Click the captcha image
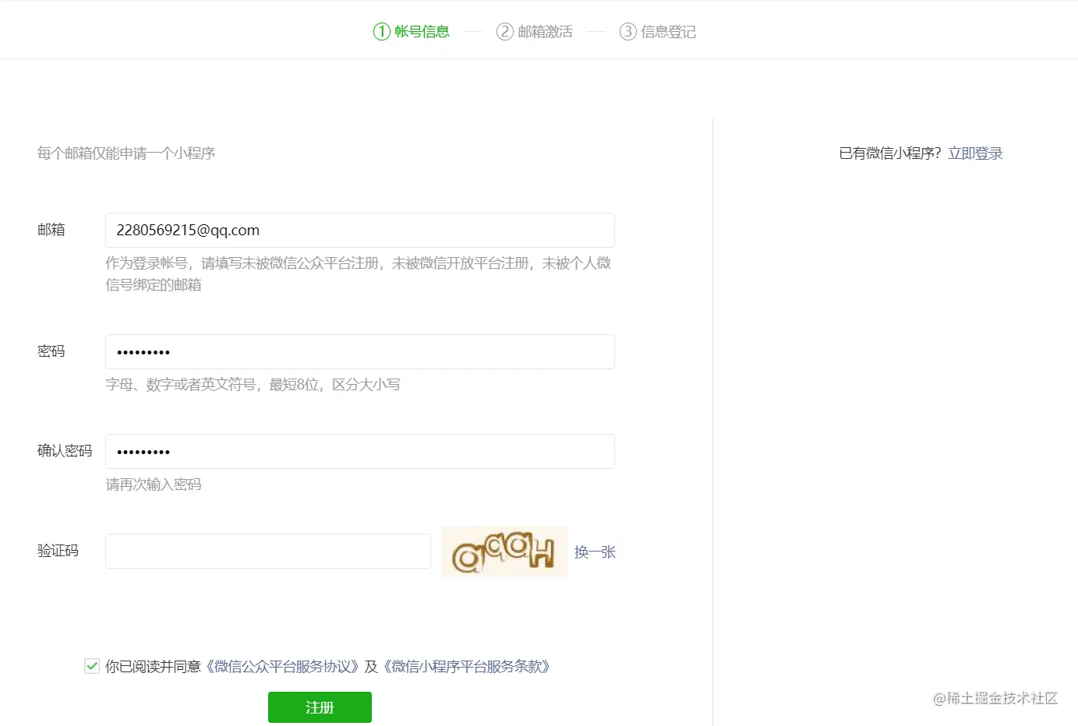1078x726 pixels. click(x=504, y=552)
